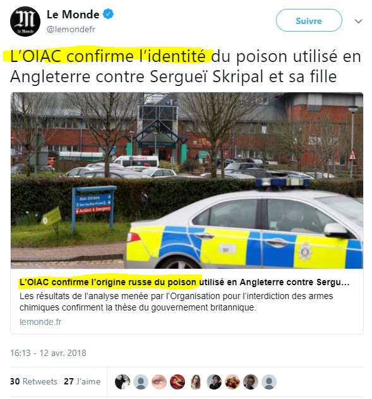
Task: Open the article description text card
Action: coord(176,302)
